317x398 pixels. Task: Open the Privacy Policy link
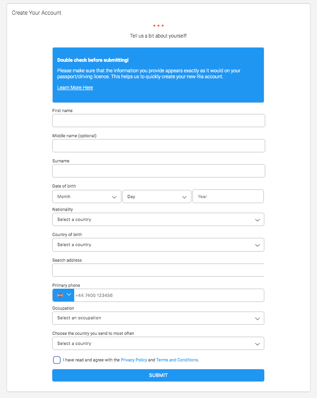click(x=134, y=360)
